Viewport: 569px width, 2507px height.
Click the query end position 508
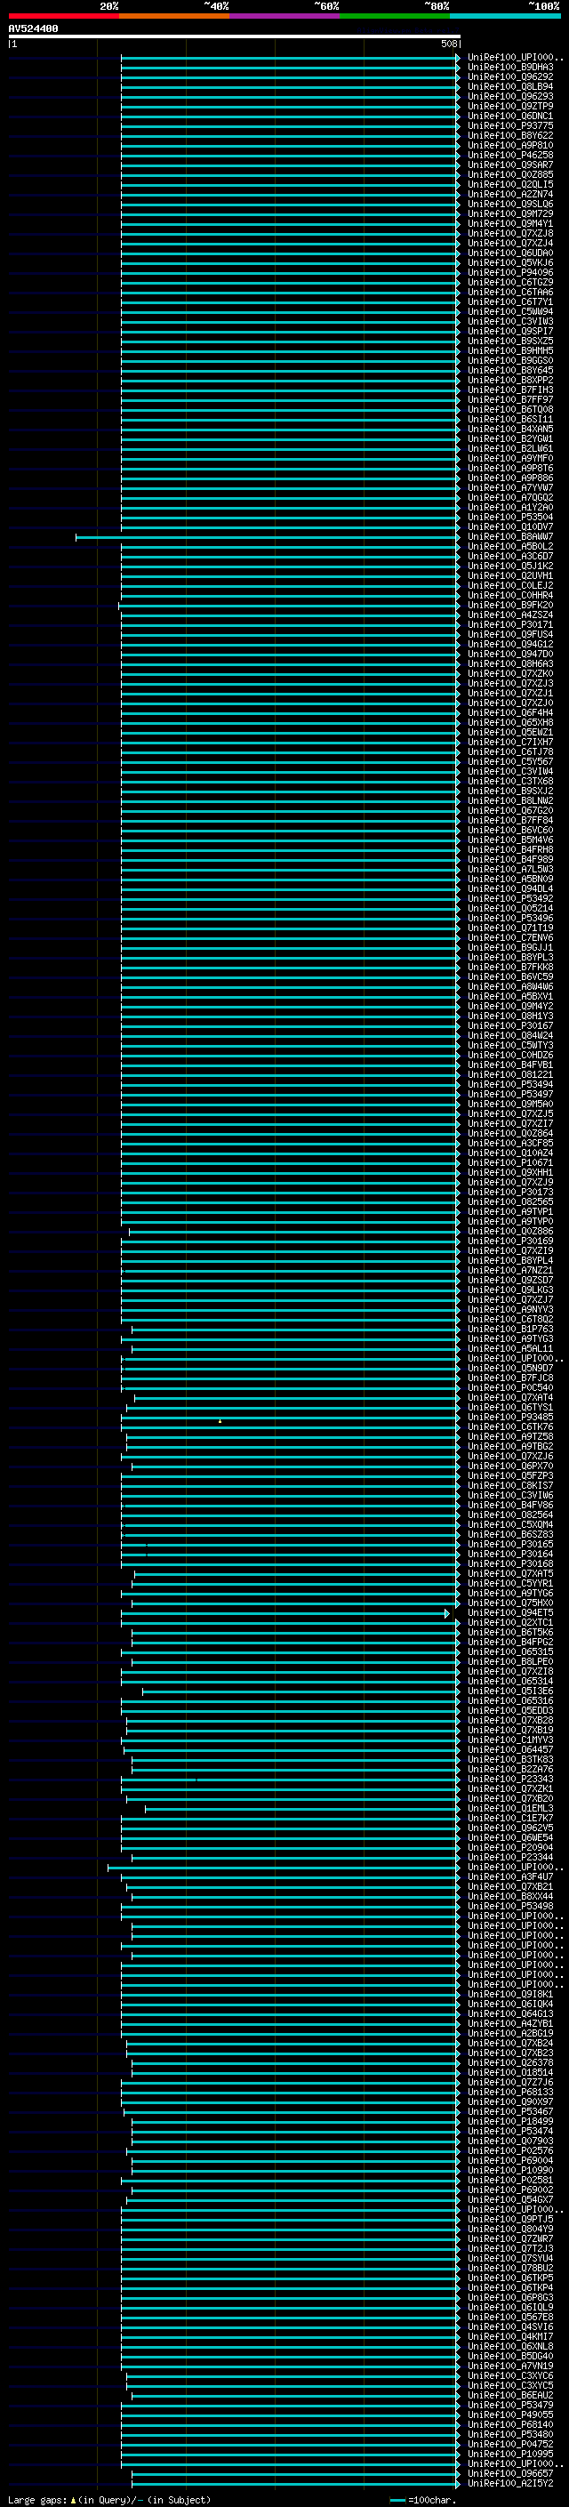pyautogui.click(x=448, y=44)
